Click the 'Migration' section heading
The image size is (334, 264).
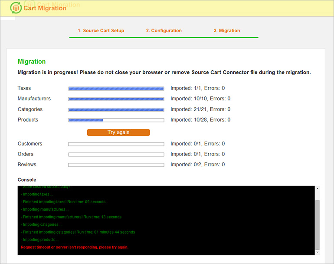(x=32, y=61)
